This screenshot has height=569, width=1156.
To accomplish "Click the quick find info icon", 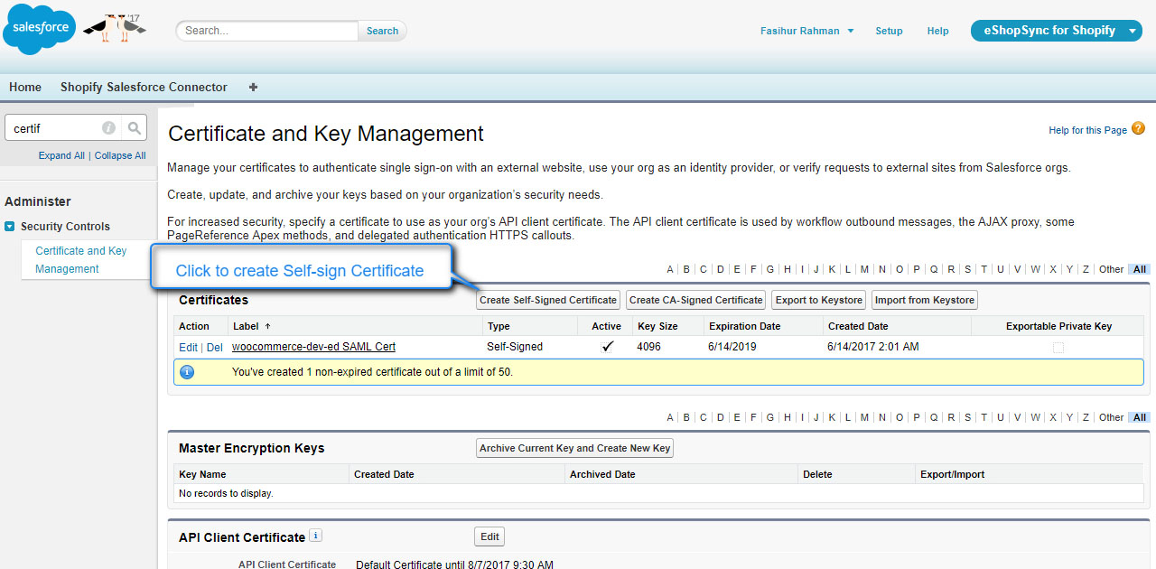I will [108, 128].
